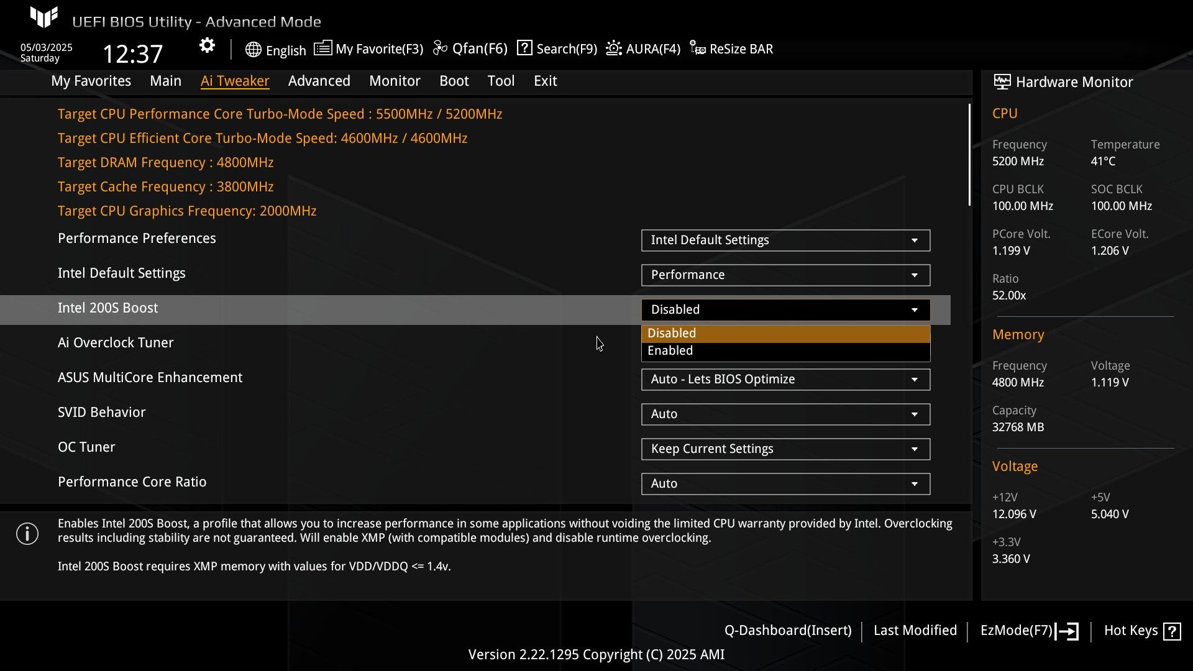Collapse the Intel 200S Boost dropdown
The image size is (1193, 671).
click(x=785, y=310)
